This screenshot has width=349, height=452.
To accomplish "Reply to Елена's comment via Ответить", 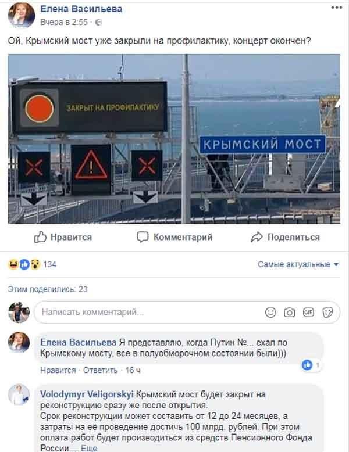I will 100,370.
